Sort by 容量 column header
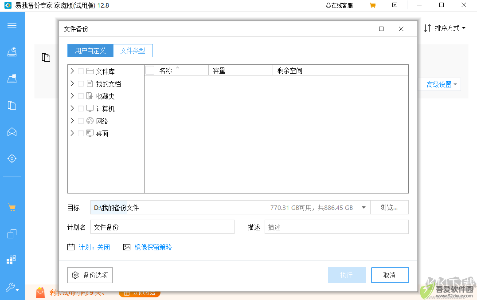 tap(241, 71)
